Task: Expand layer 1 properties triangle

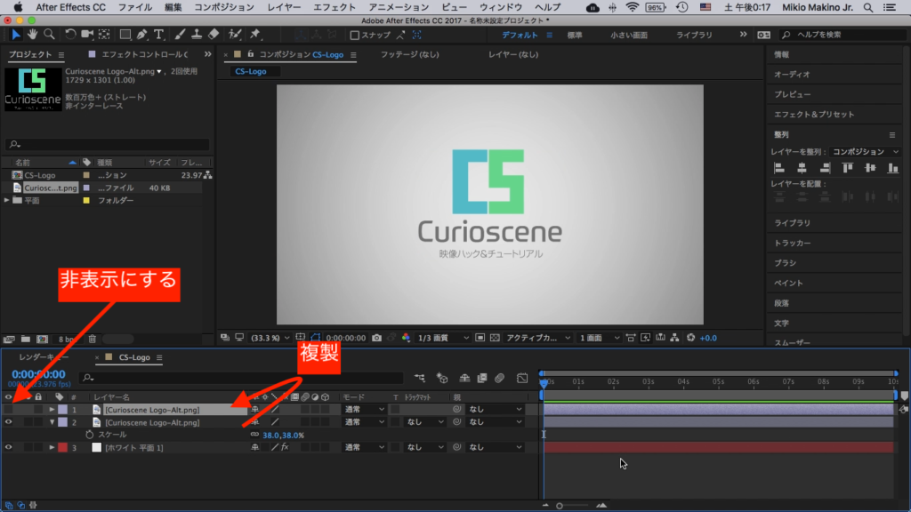Action: click(x=52, y=410)
